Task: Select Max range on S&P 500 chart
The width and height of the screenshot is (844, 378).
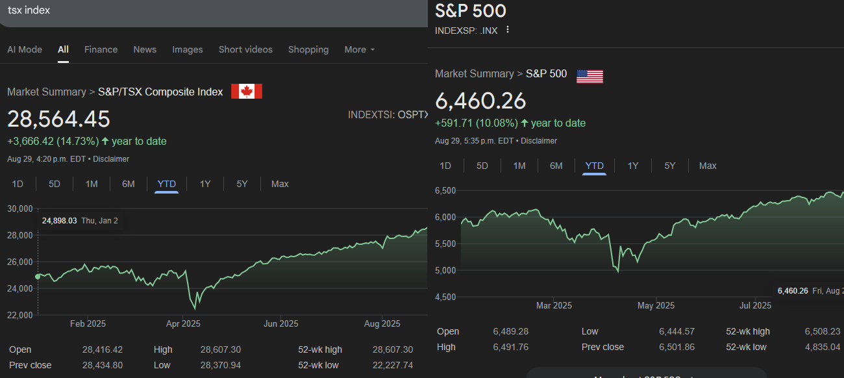Action: pos(708,166)
